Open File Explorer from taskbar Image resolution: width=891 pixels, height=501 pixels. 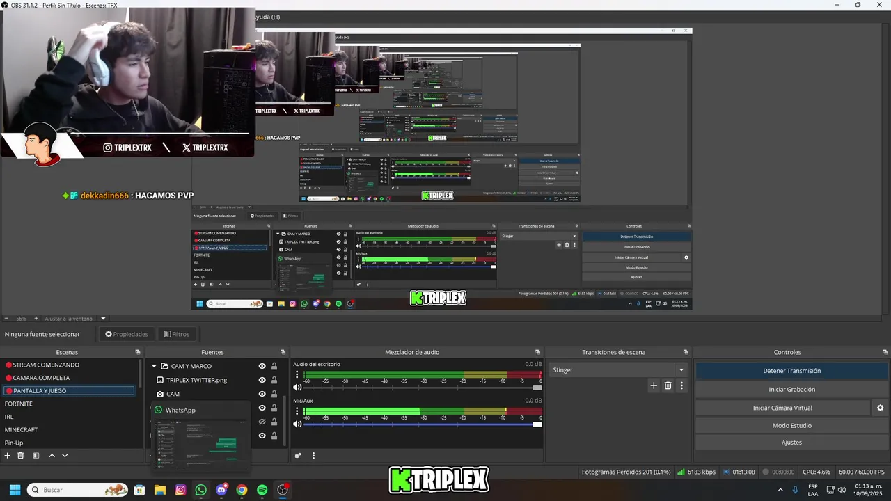pos(159,490)
